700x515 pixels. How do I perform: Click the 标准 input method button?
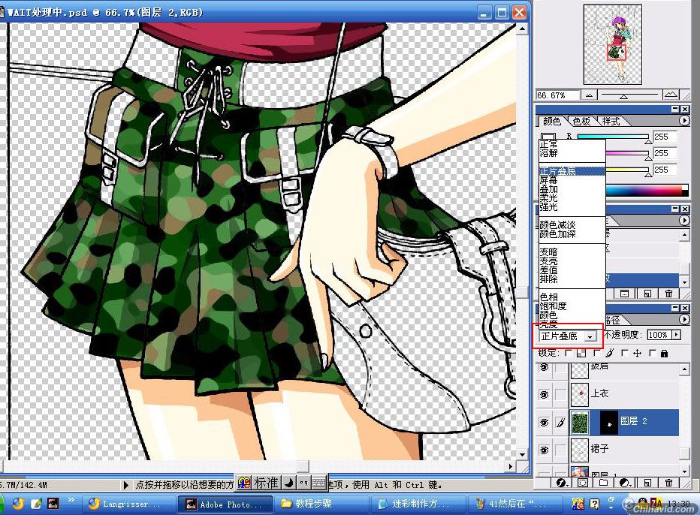[267, 483]
